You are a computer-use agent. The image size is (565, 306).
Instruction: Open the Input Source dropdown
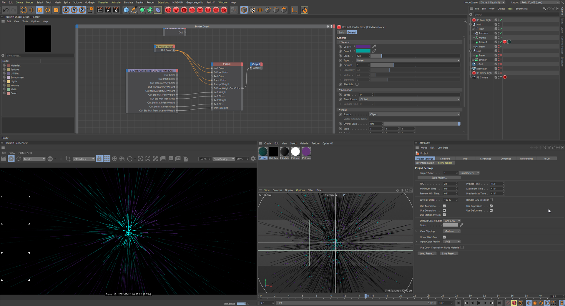(x=414, y=114)
